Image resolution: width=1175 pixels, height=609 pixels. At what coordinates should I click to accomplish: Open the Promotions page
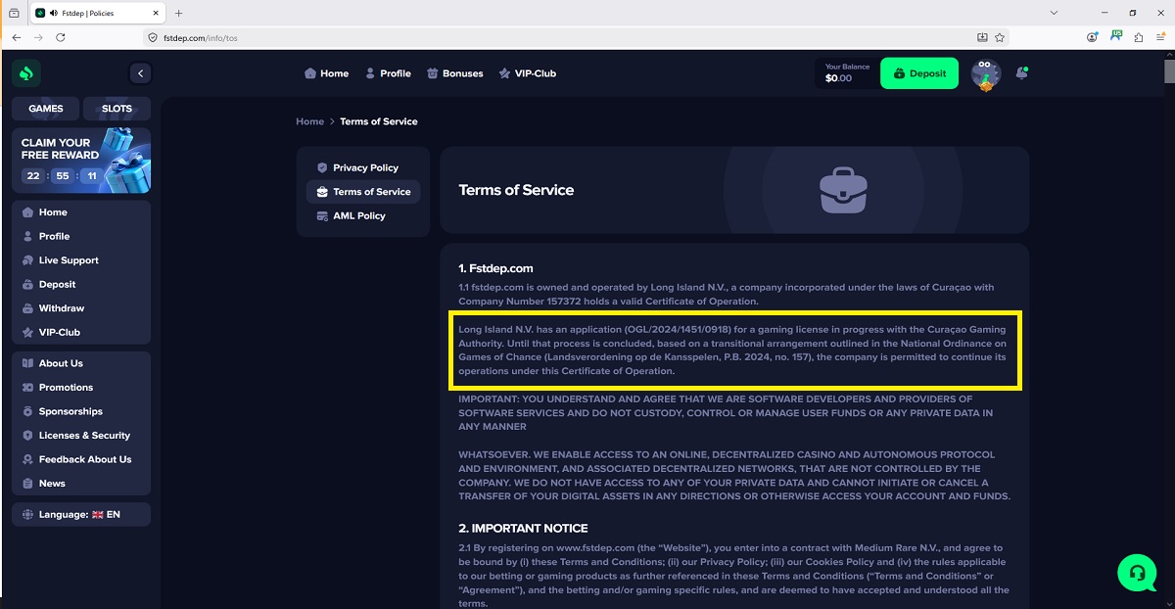[x=81, y=388]
